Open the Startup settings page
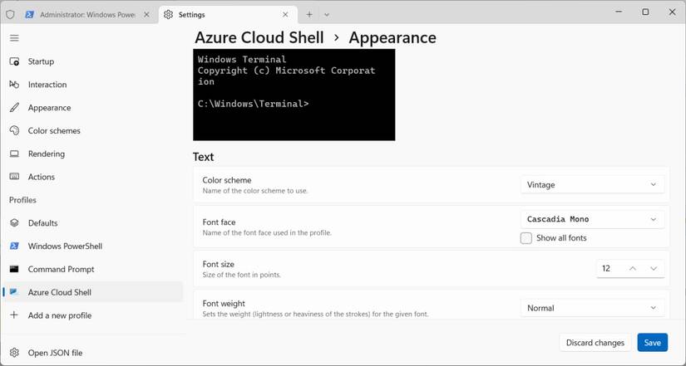This screenshot has width=686, height=366. [40, 61]
